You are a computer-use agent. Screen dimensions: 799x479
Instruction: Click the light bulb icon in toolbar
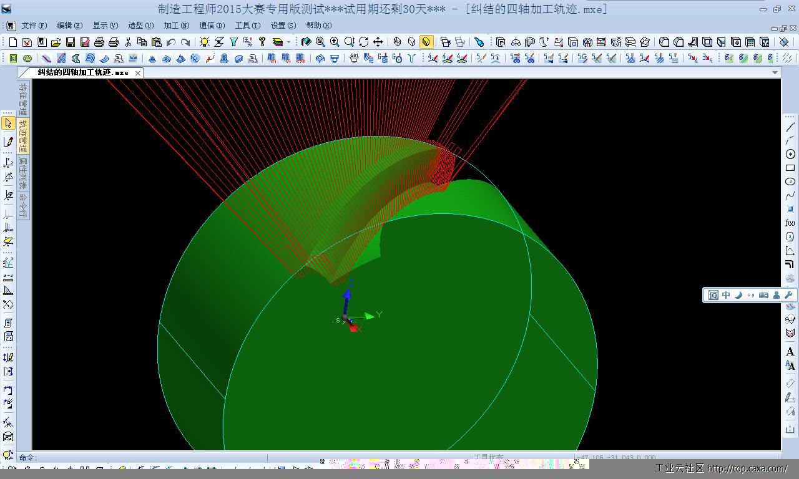tap(204, 42)
